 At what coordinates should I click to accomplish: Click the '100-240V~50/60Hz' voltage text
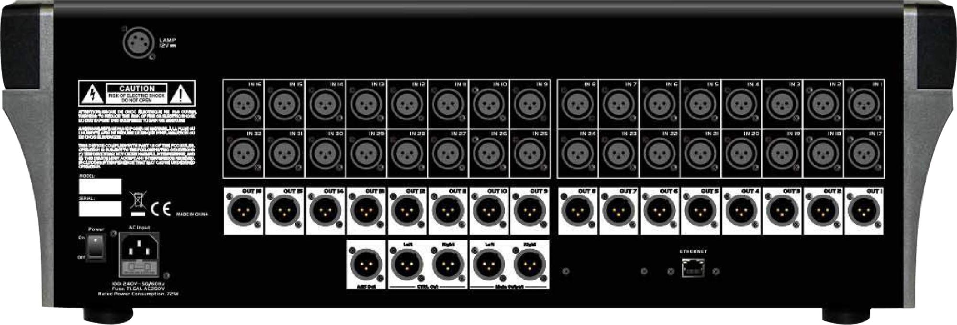[138, 284]
